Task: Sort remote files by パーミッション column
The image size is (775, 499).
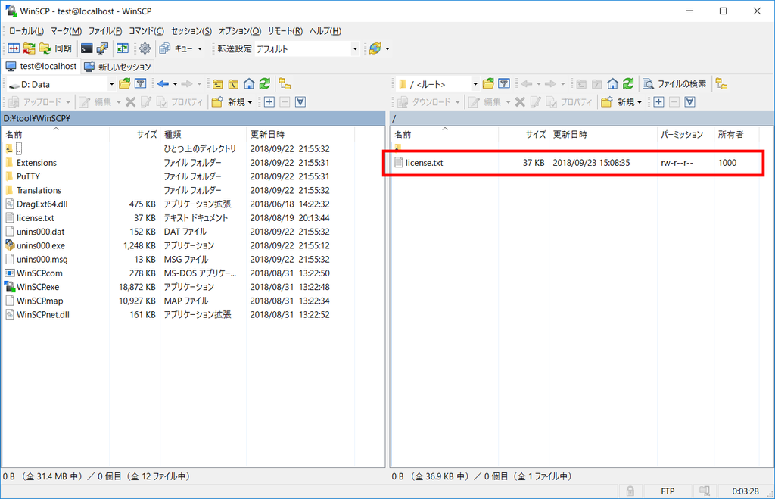Action: [x=685, y=135]
